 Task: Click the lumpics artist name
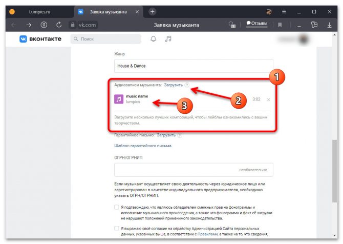tap(133, 102)
